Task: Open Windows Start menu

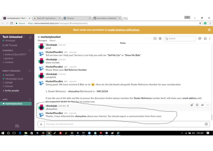Action: [2, 133]
